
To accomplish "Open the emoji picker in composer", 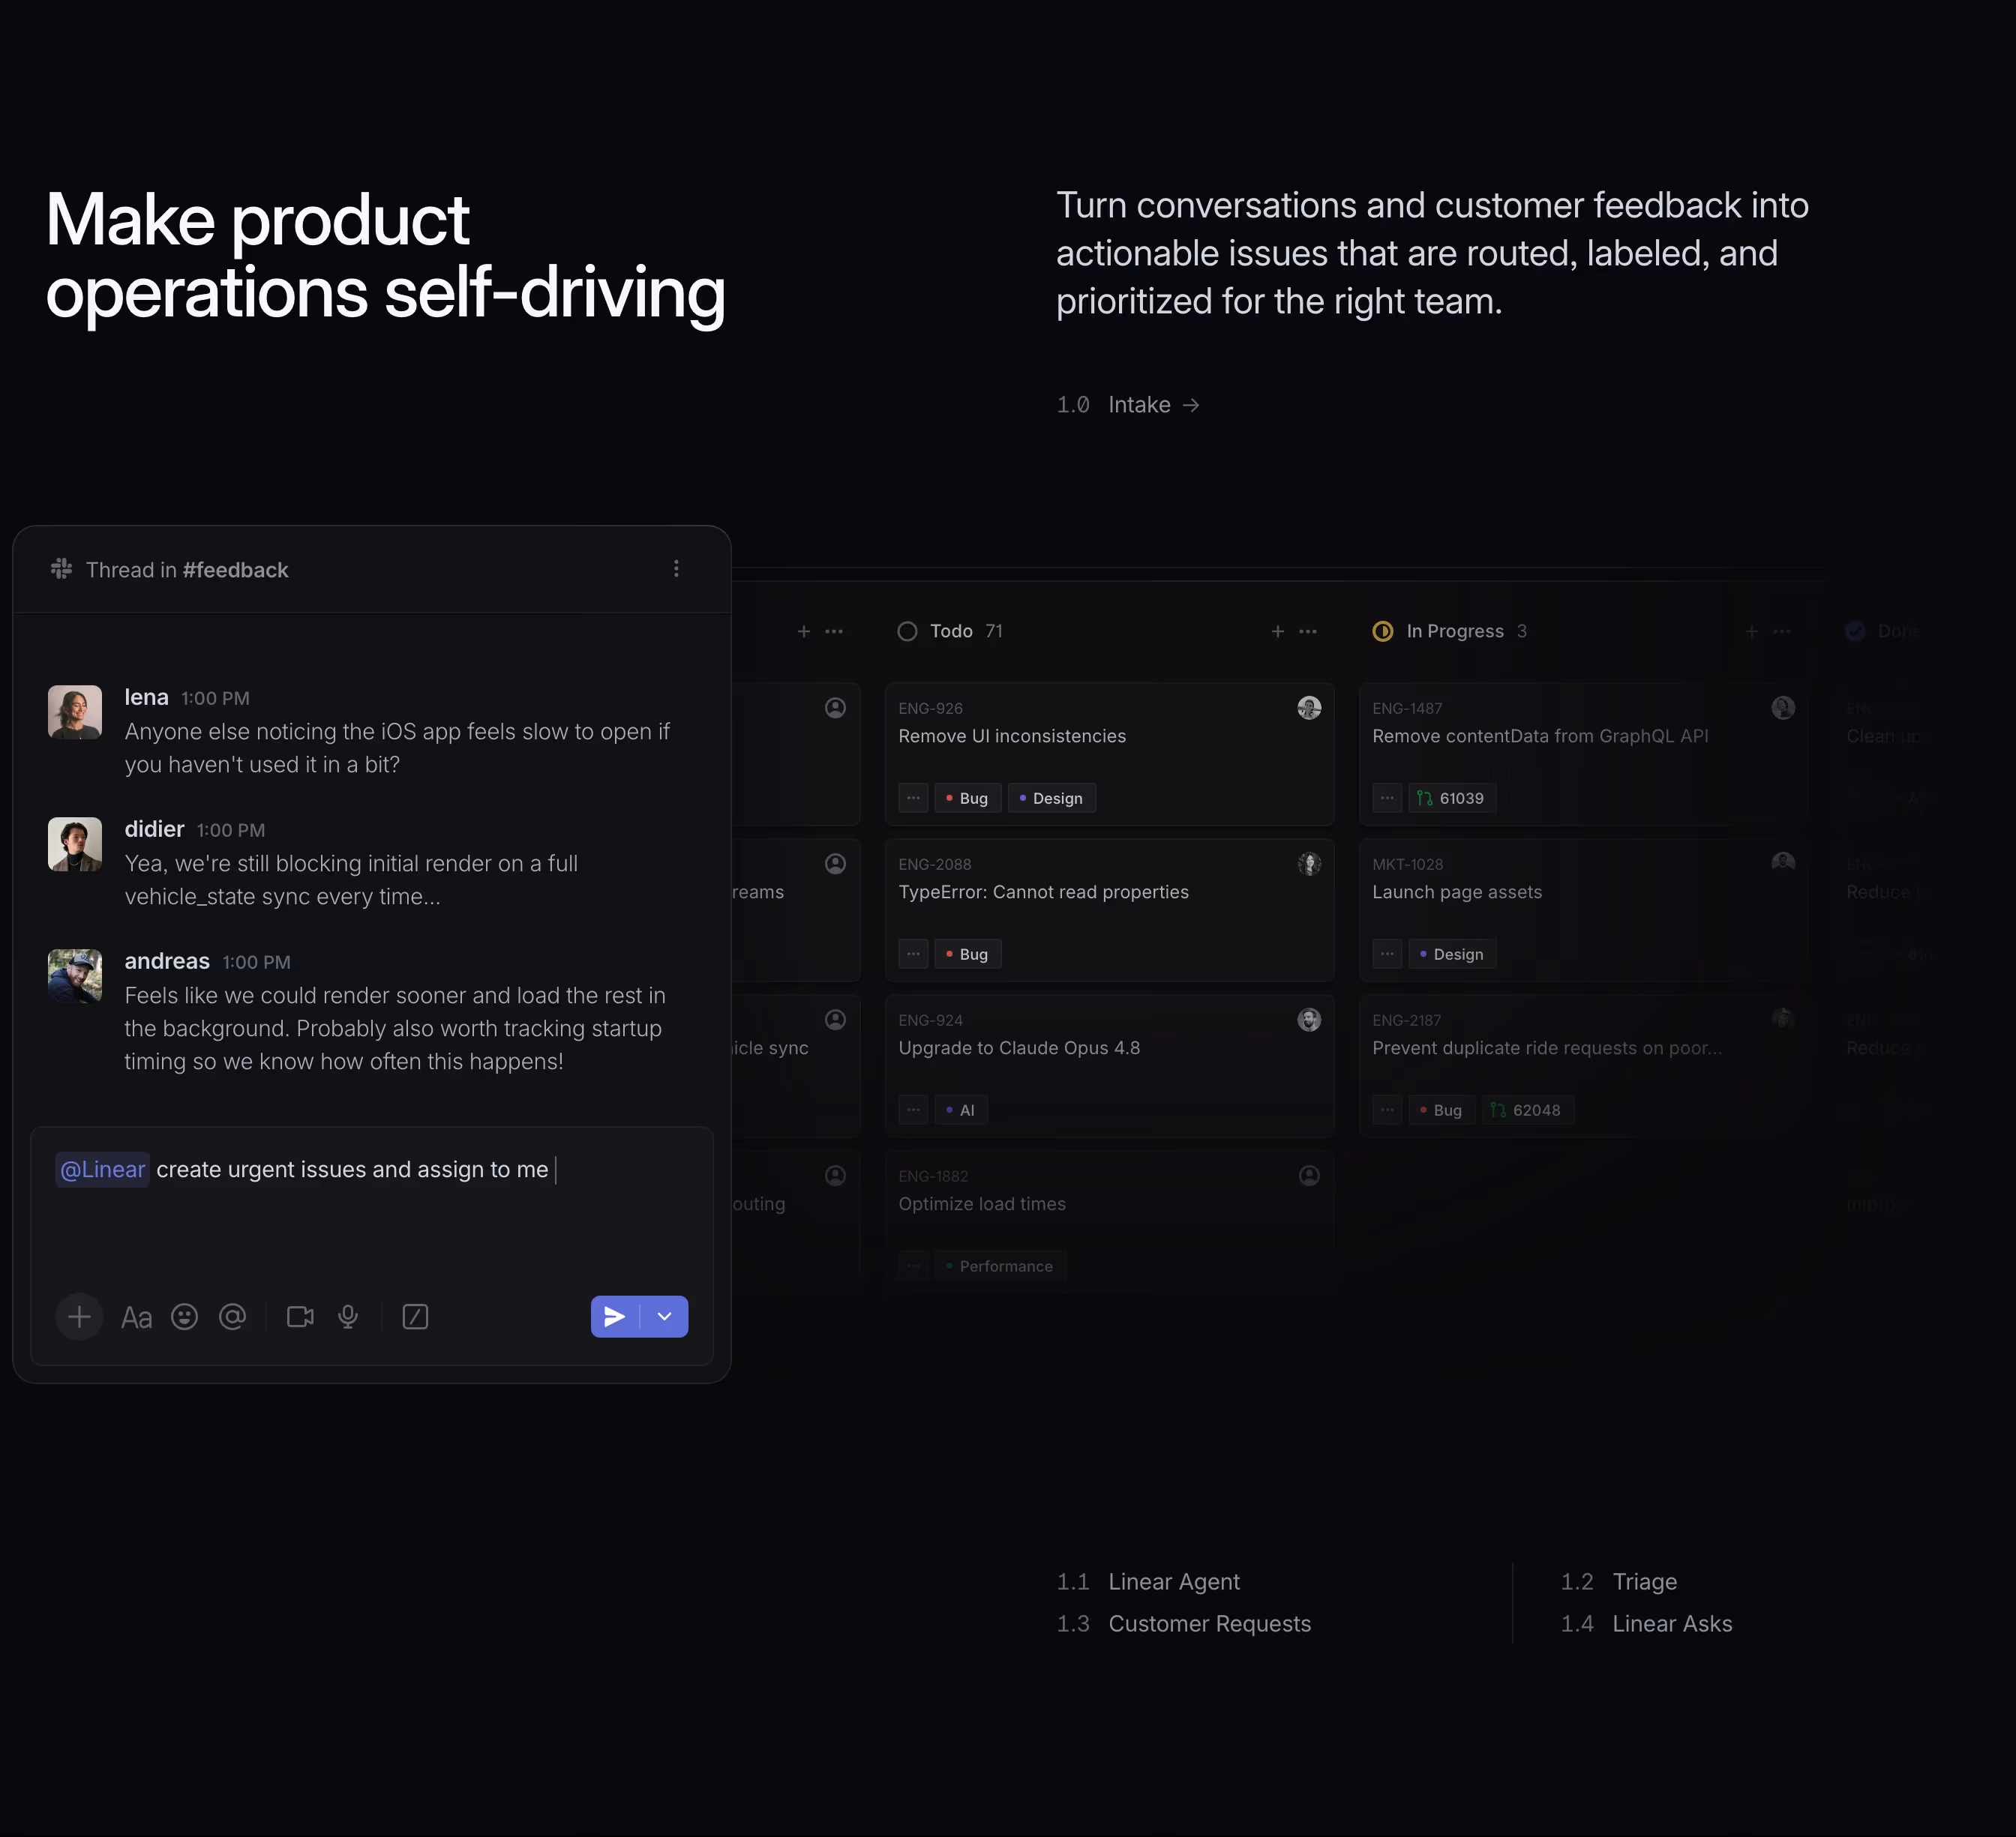I will [x=184, y=1317].
